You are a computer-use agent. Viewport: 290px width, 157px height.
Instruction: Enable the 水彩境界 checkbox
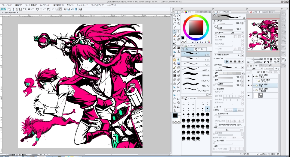[215, 141]
